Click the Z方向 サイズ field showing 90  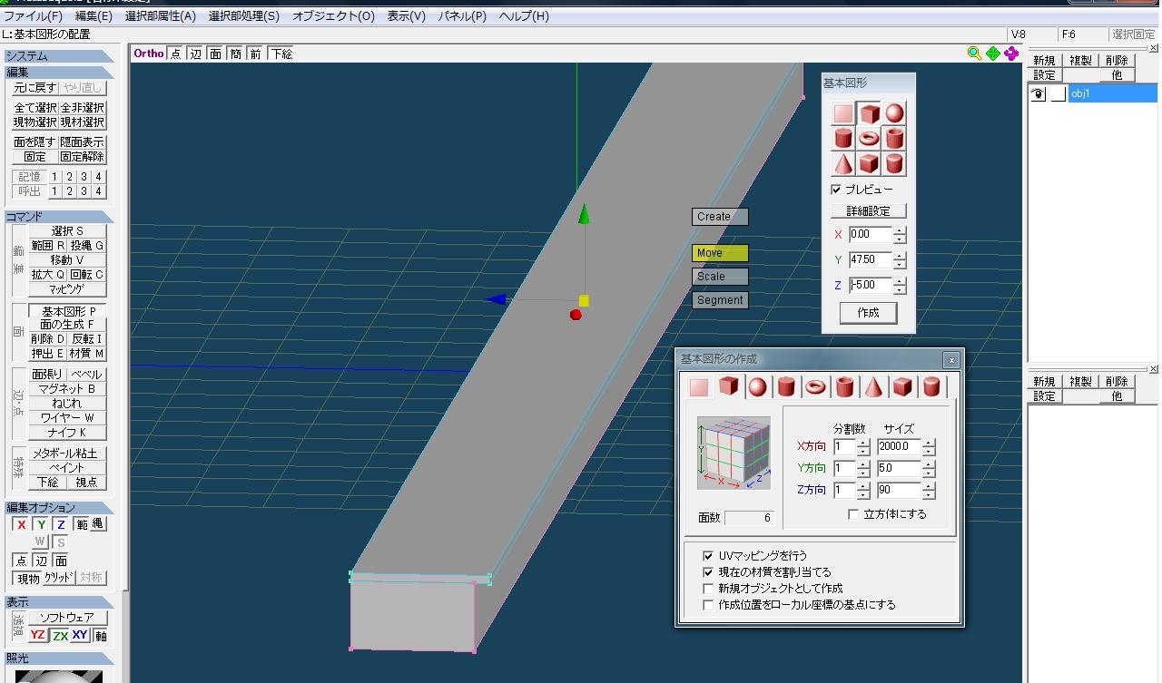click(x=899, y=491)
